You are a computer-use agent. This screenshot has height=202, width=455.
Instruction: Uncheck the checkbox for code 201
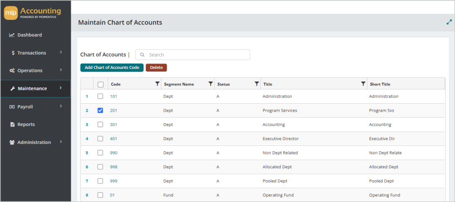pyautogui.click(x=101, y=110)
